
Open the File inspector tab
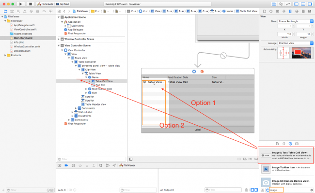[265, 11]
